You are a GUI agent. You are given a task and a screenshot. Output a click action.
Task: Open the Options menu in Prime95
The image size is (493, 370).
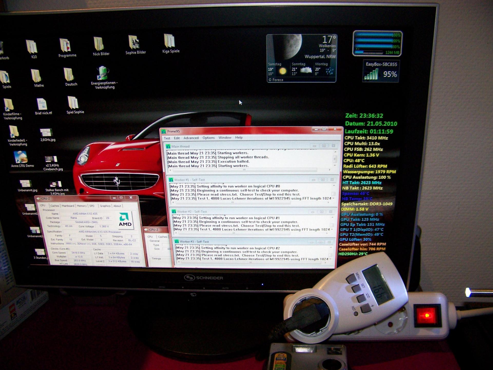(x=208, y=138)
